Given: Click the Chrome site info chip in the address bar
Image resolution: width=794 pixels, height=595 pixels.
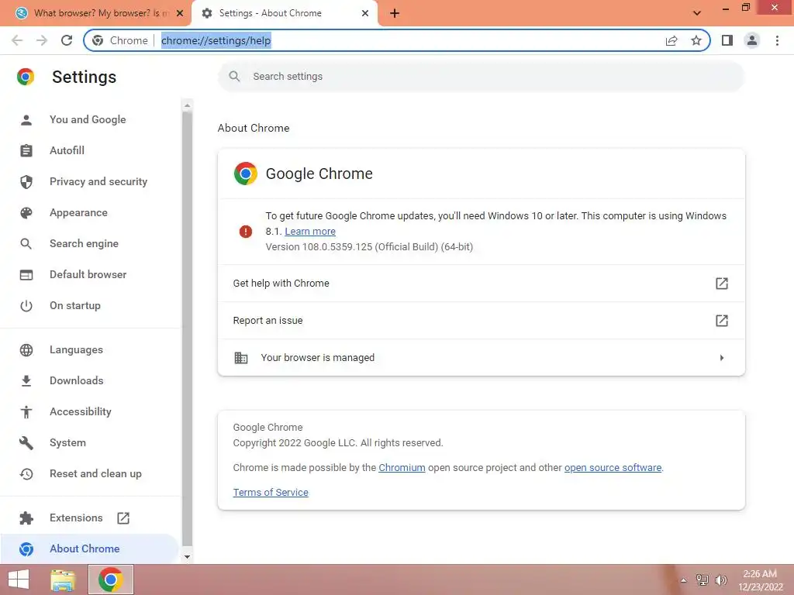Looking at the screenshot, I should pos(120,40).
